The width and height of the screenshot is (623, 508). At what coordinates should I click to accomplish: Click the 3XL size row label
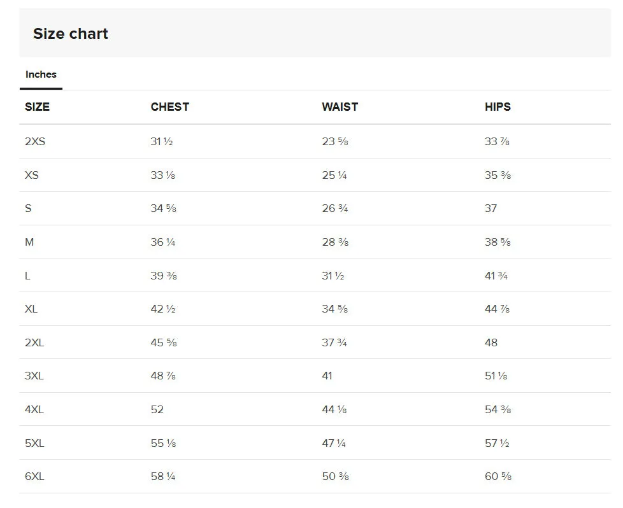(34, 376)
